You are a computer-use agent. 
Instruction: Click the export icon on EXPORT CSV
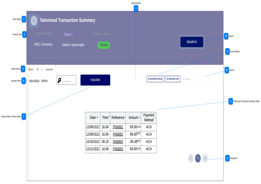[x=167, y=79]
